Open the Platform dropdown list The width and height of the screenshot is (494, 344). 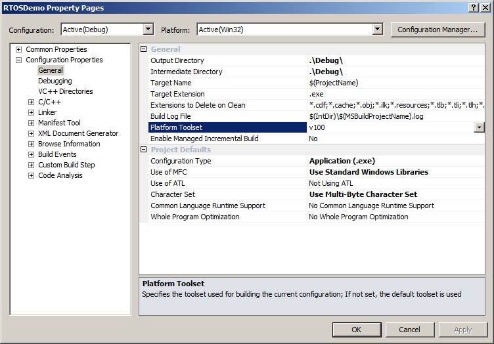point(377,30)
